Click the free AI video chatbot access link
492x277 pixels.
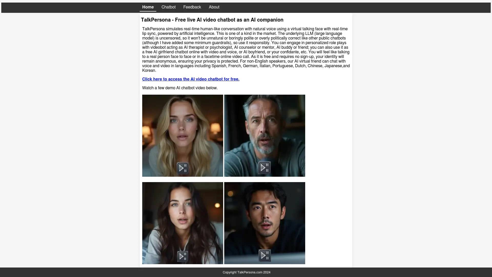191,79
